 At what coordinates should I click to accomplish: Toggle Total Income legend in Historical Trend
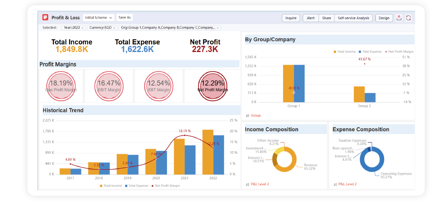click(x=111, y=186)
